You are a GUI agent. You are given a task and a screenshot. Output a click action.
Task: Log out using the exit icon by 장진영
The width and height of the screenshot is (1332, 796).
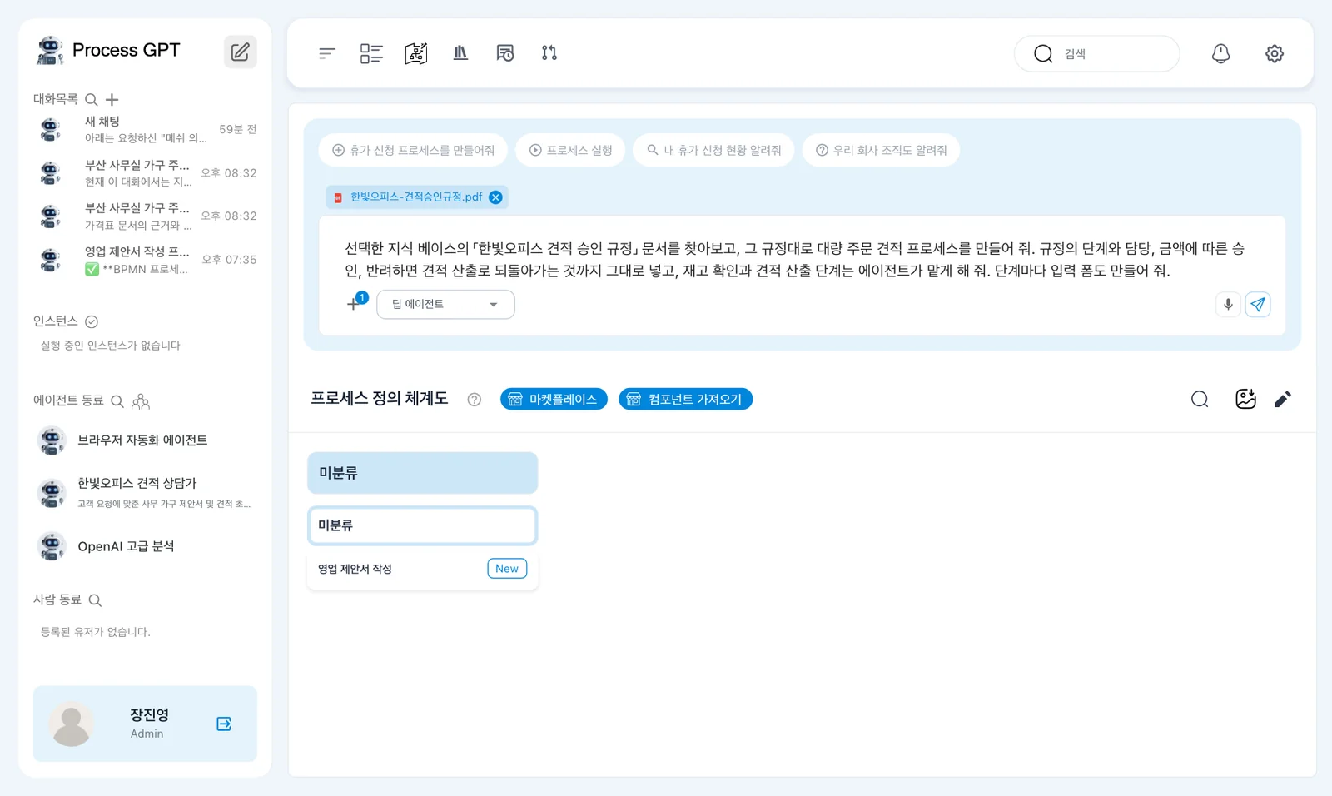pos(224,724)
